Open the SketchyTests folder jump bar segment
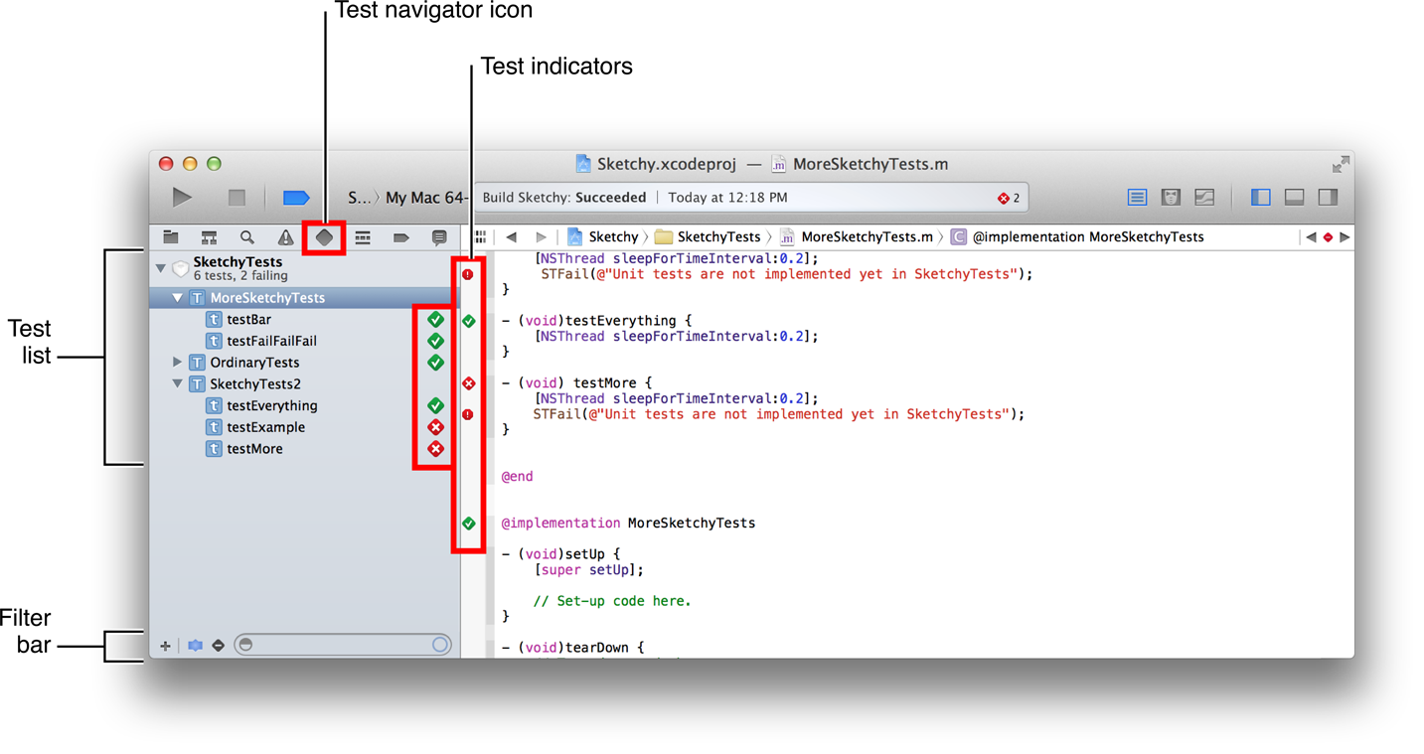 (x=708, y=236)
